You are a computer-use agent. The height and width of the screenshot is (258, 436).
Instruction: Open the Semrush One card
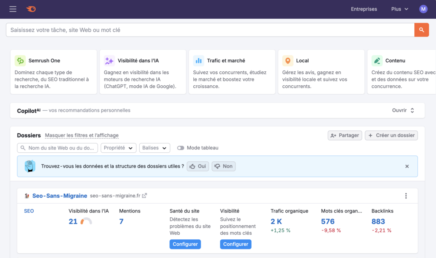[54, 72]
